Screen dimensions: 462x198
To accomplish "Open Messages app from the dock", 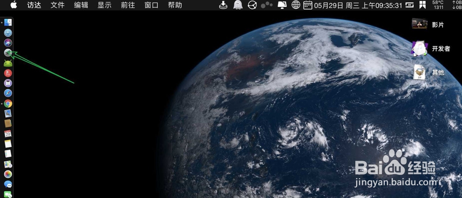I will point(8,184).
